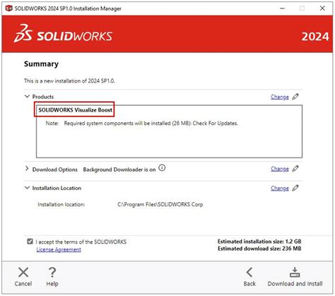Image resolution: width=335 pixels, height=296 pixels.
Task: Click the Cancel X icon
Action: pyautogui.click(x=23, y=273)
